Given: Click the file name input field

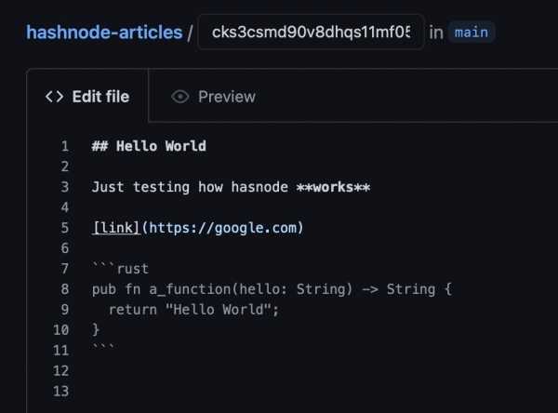Looking at the screenshot, I should (311, 32).
